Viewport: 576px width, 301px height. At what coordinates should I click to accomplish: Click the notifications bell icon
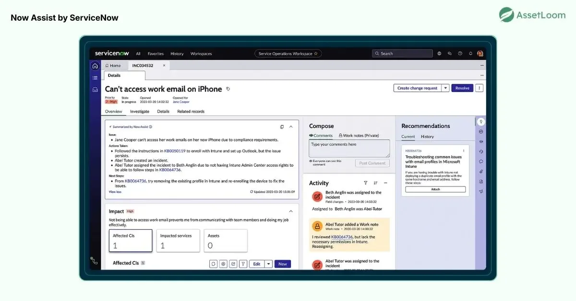tap(470, 54)
